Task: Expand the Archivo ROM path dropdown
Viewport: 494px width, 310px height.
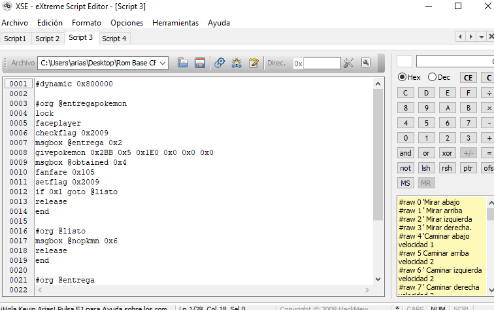Action: 163,63
